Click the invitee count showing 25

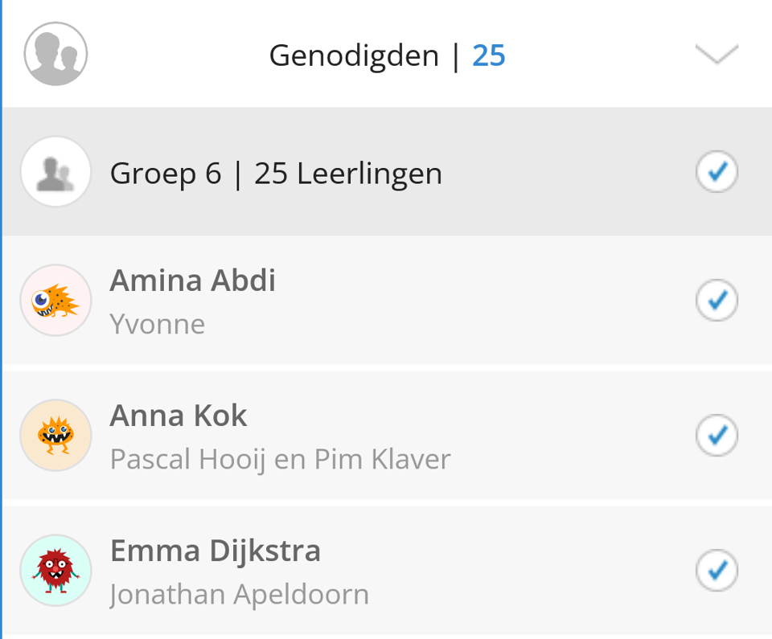(x=491, y=55)
